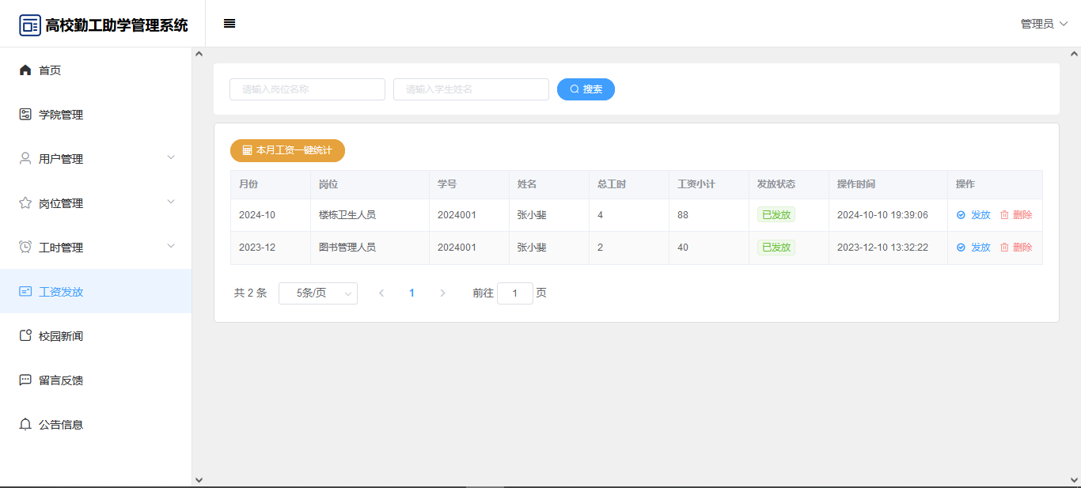Click the star icon for 岗位管理
Screen dimensions: 1081x488
(25, 203)
